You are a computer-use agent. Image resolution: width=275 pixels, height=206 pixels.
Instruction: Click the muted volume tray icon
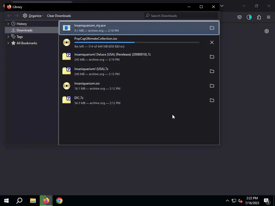(240, 201)
